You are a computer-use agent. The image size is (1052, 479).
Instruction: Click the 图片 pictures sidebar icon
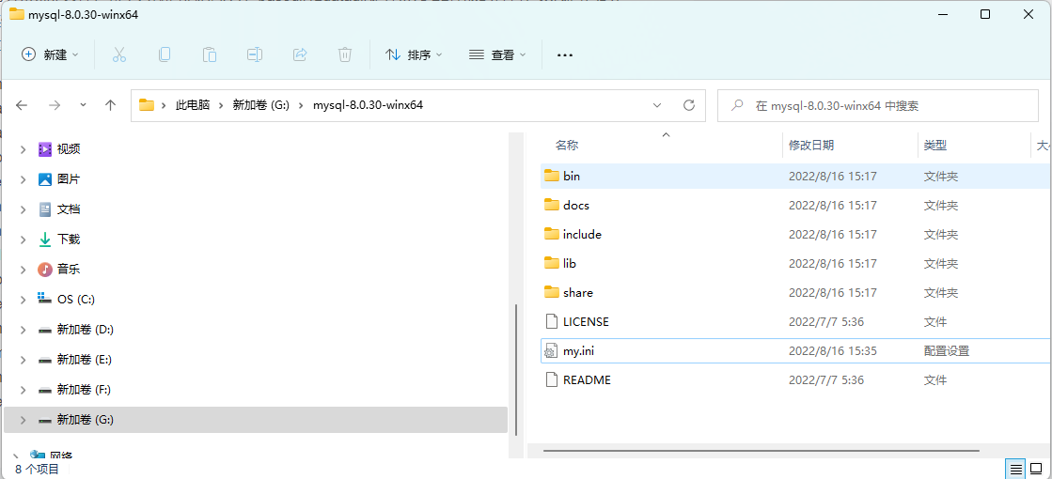click(45, 178)
